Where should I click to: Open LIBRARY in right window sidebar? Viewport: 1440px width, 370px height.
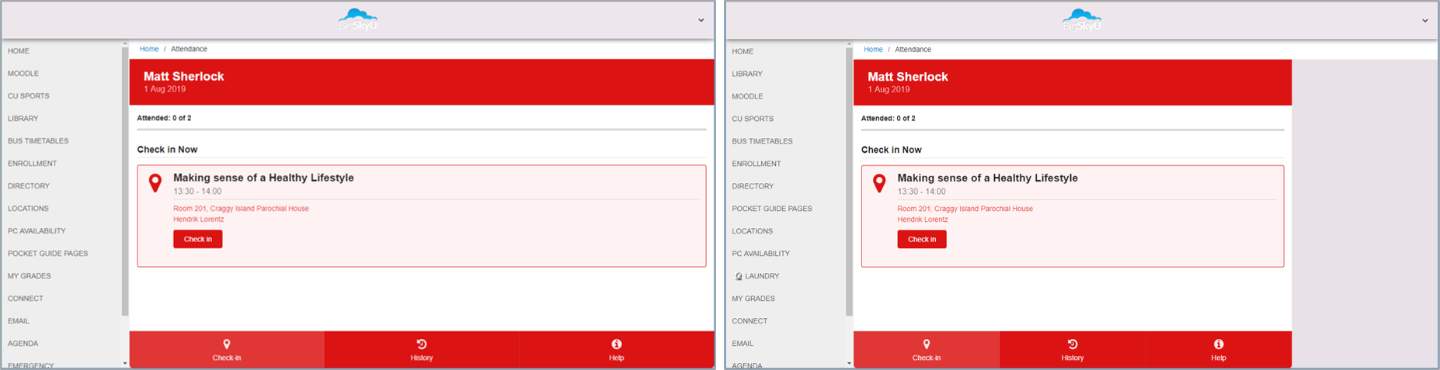(x=747, y=74)
